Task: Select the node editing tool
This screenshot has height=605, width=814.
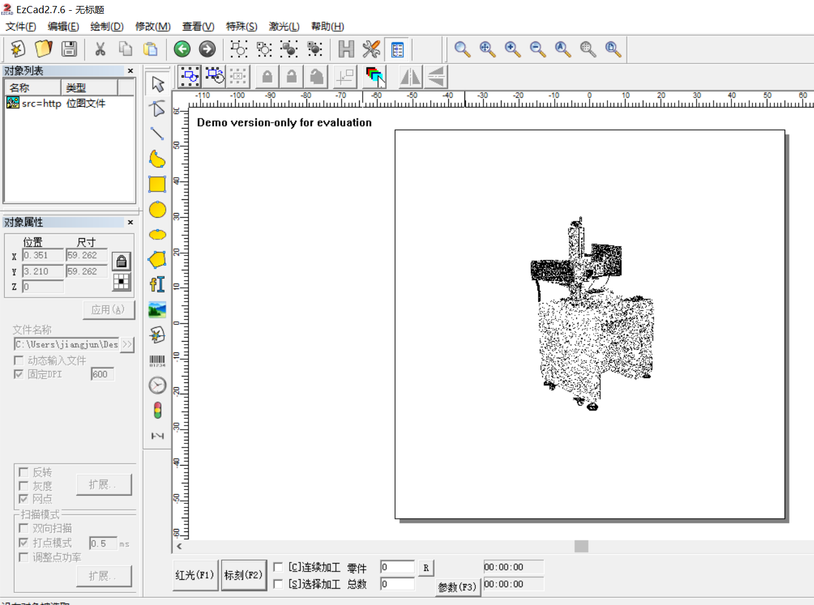Action: [157, 109]
